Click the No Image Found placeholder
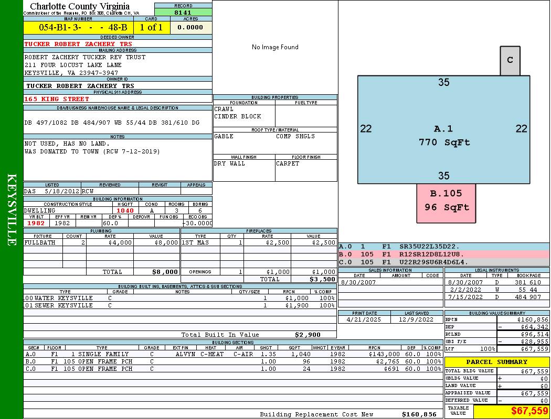This screenshot has width=551, height=419. (275, 47)
